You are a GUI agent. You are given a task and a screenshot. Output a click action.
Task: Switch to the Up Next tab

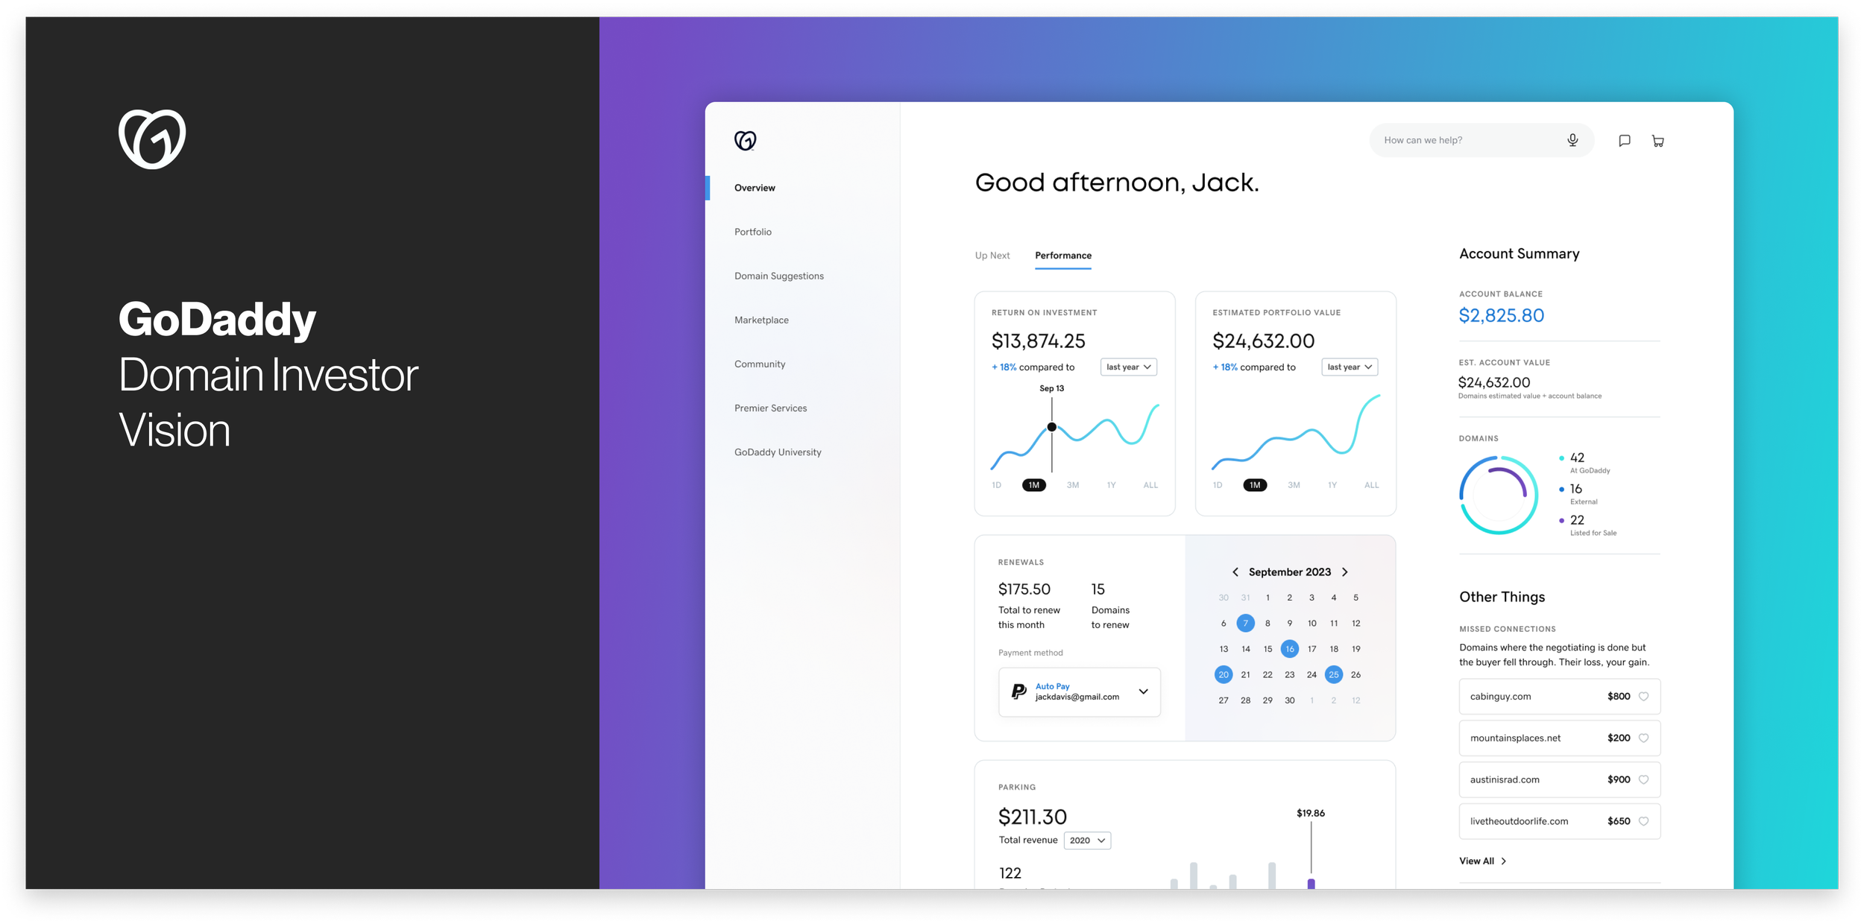pyautogui.click(x=992, y=256)
